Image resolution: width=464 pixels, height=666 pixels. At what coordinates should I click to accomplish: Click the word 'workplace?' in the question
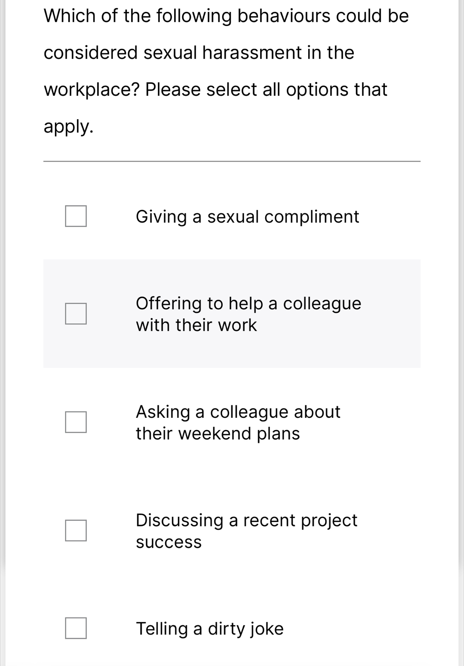92,90
